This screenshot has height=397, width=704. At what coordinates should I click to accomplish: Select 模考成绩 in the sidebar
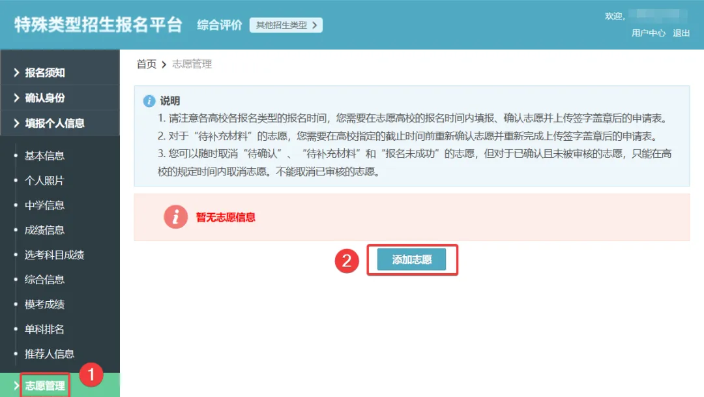(44, 304)
